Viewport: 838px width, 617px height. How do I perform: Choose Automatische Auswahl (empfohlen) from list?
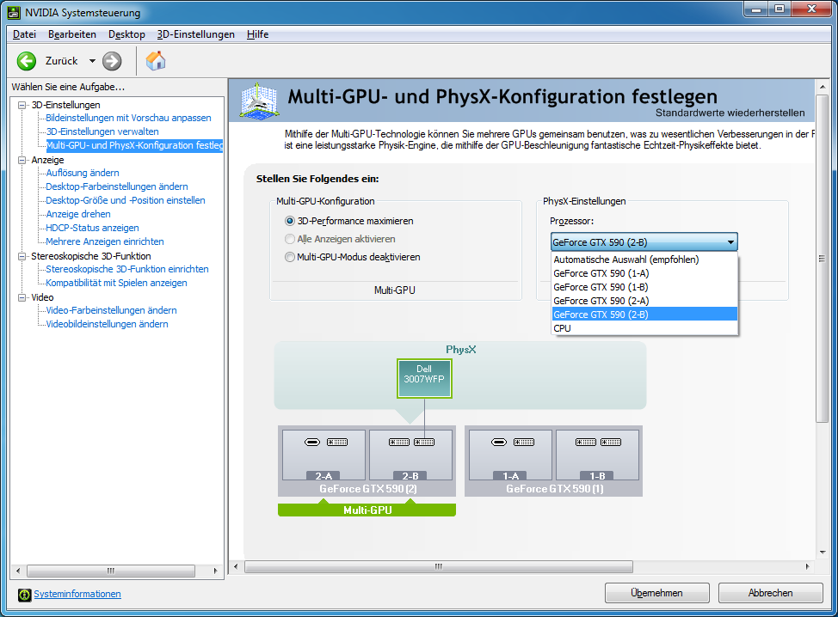644,260
